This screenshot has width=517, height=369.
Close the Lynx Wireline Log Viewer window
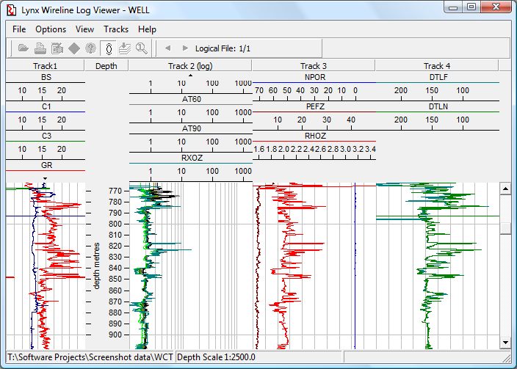click(x=496, y=7)
